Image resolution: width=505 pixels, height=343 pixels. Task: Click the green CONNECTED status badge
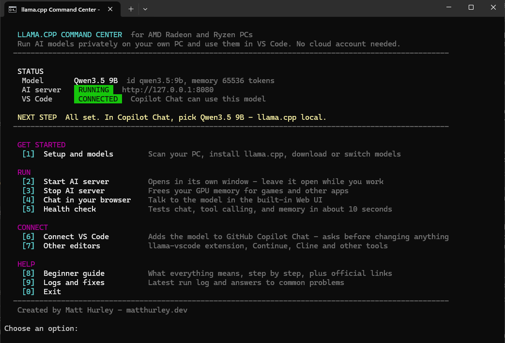point(98,99)
